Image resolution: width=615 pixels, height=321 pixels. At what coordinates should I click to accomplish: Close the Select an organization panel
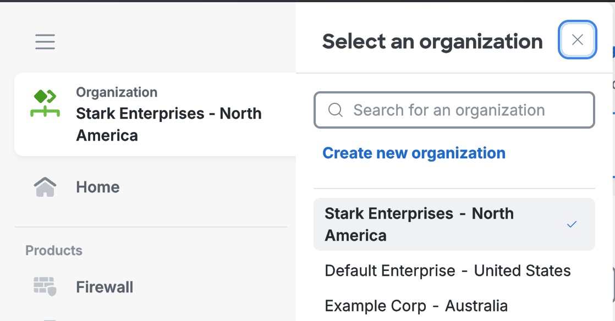tap(577, 40)
